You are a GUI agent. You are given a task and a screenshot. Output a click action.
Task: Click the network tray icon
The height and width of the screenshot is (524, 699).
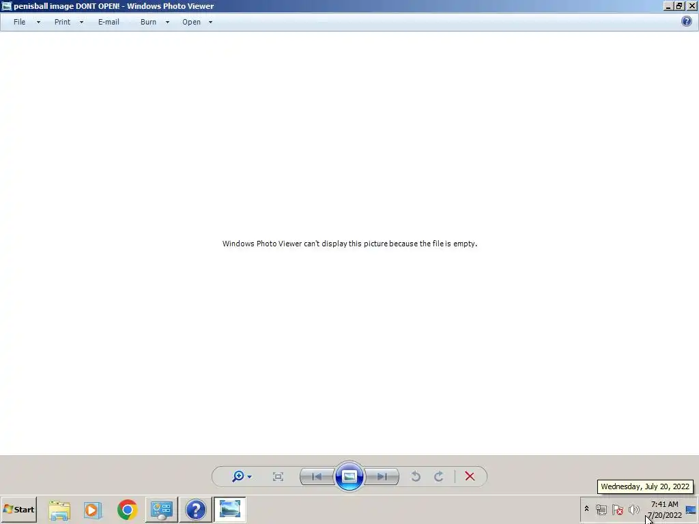coord(601,509)
